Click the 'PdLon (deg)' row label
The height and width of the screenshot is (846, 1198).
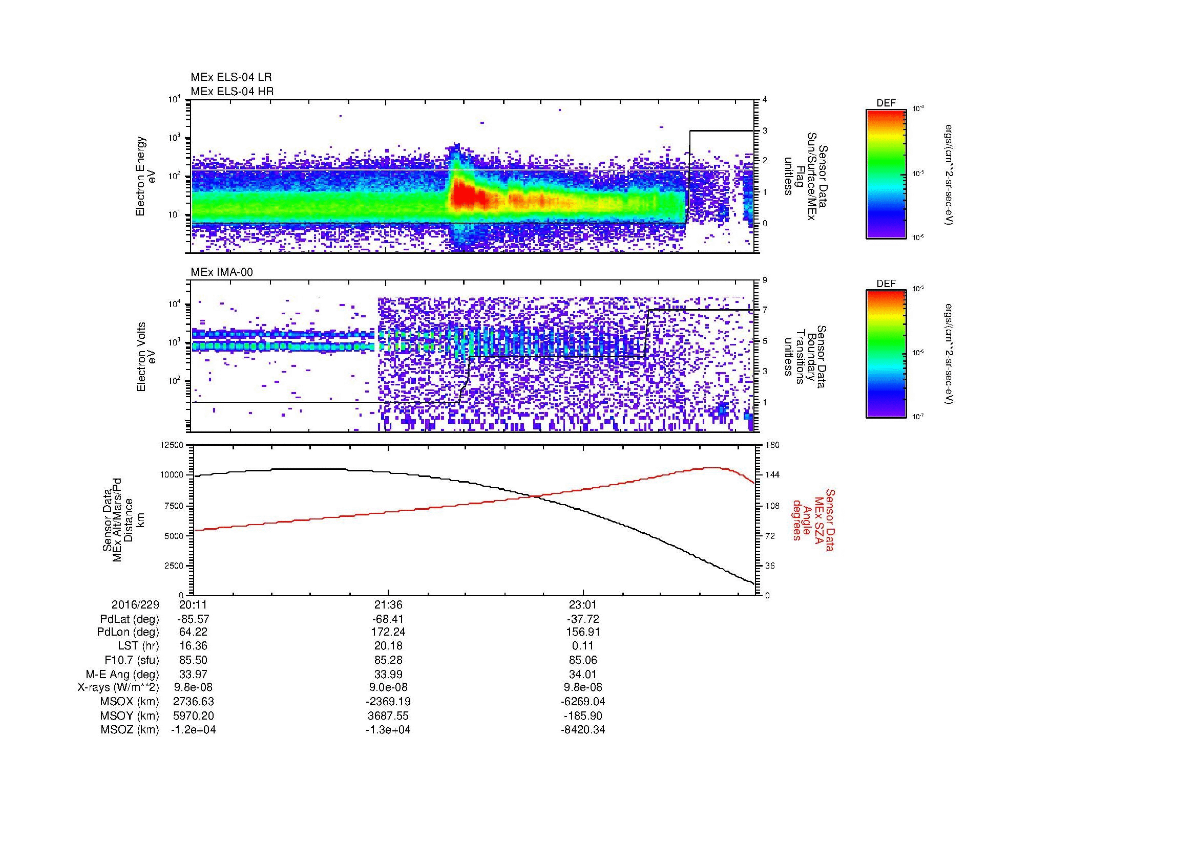128,632
